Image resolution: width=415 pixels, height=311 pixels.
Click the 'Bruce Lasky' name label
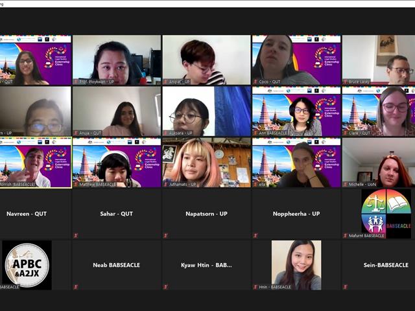pos(359,82)
